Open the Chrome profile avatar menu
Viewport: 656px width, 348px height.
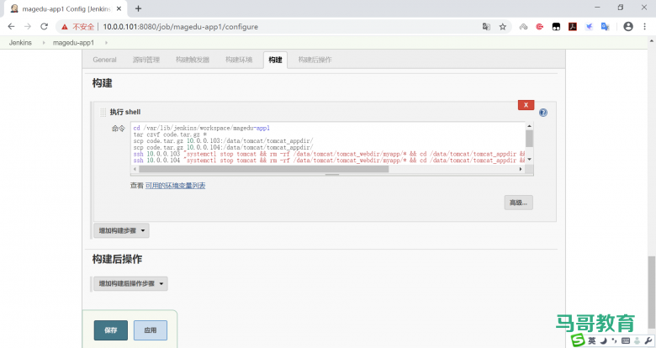[628, 26]
